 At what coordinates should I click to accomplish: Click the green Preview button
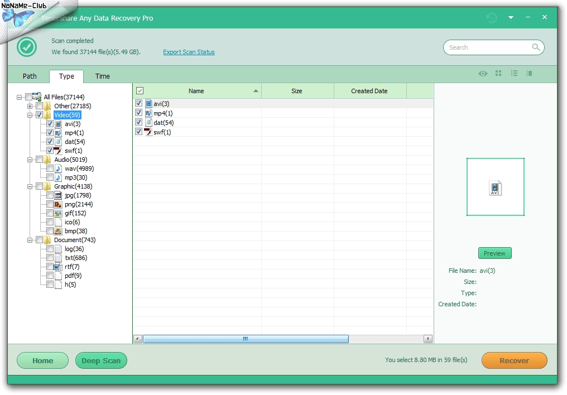[494, 253]
